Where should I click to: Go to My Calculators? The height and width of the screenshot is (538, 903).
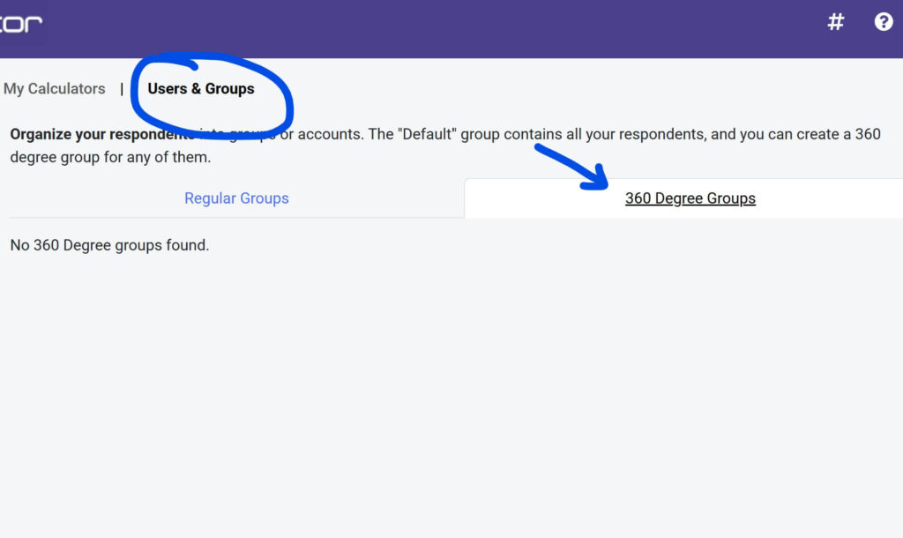point(55,89)
